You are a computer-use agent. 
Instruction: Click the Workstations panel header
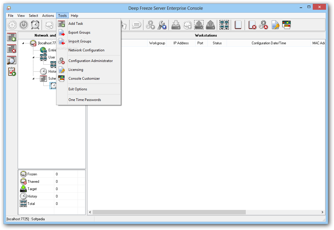[x=206, y=35]
